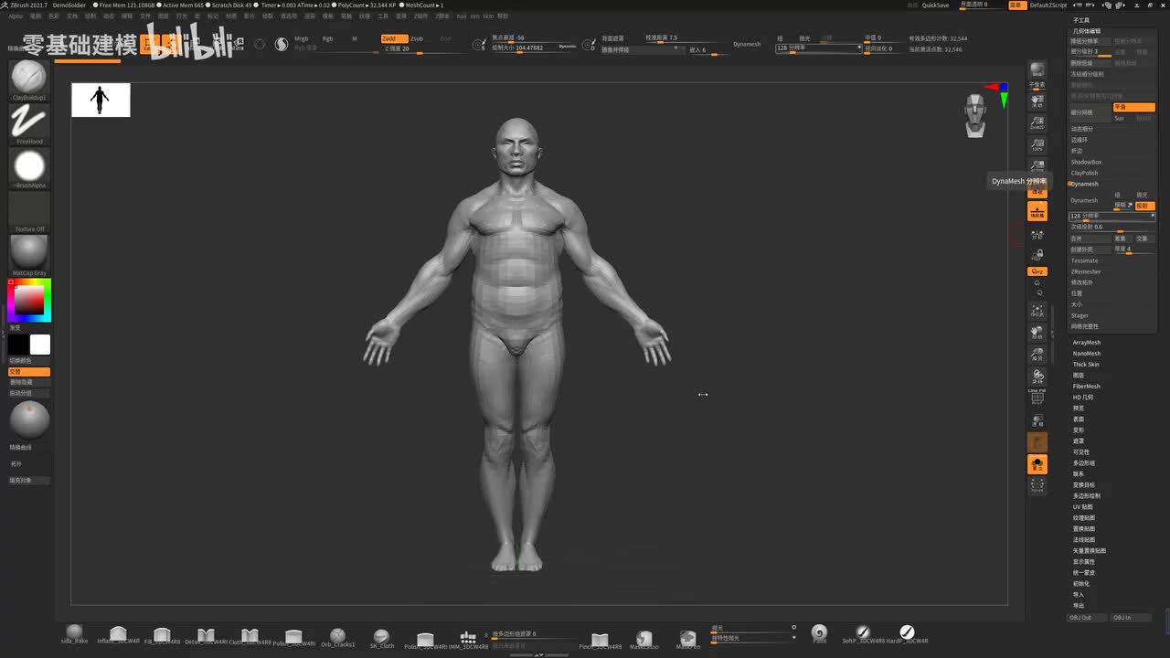The image size is (1170, 658).
Task: Select the Inflate_3DCW4R brush
Action: tap(118, 633)
